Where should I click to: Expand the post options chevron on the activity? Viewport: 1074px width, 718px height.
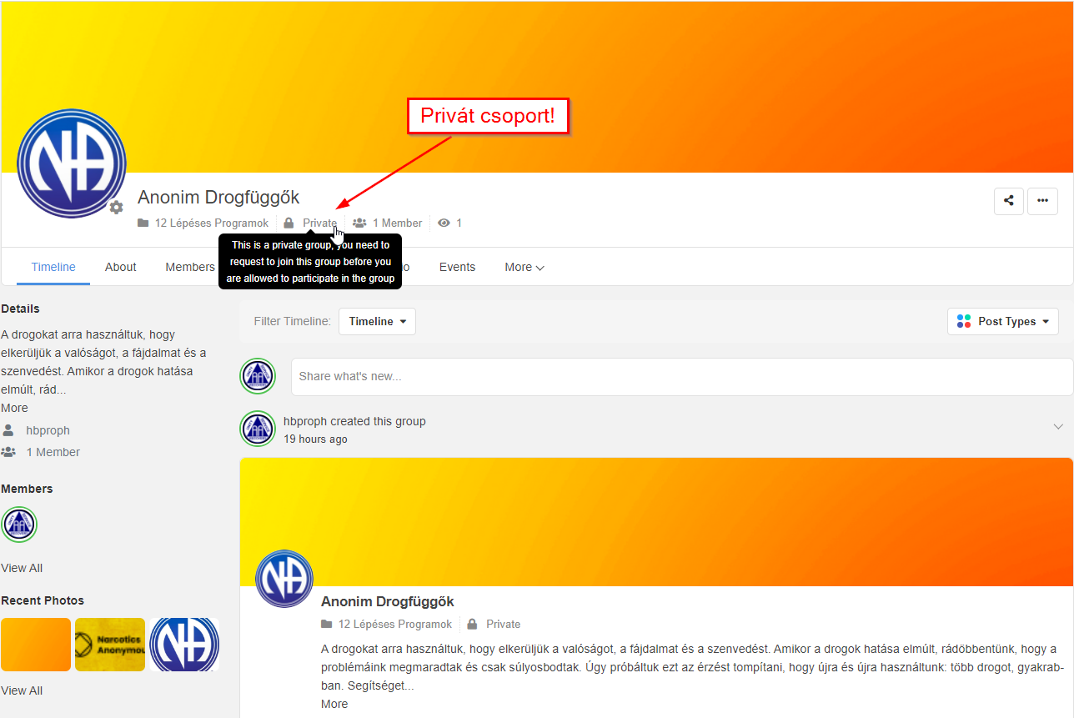pos(1058,426)
